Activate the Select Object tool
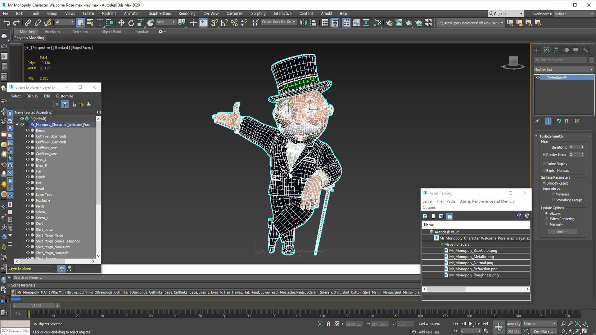596x335 pixels. pos(80,23)
